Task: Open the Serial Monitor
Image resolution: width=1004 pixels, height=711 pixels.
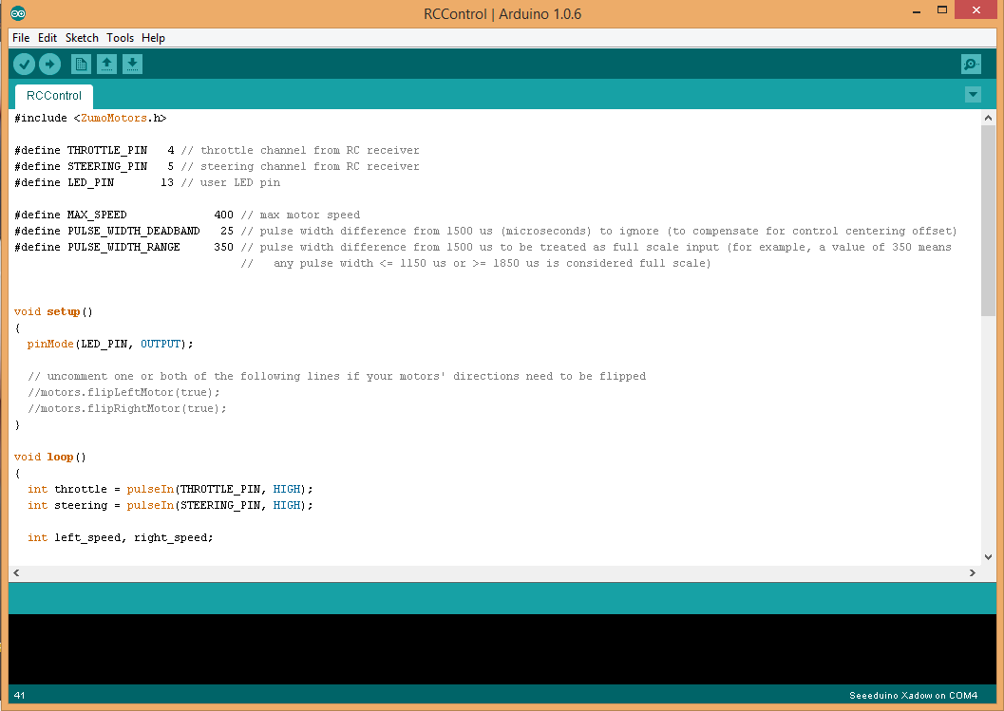Action: click(x=972, y=64)
